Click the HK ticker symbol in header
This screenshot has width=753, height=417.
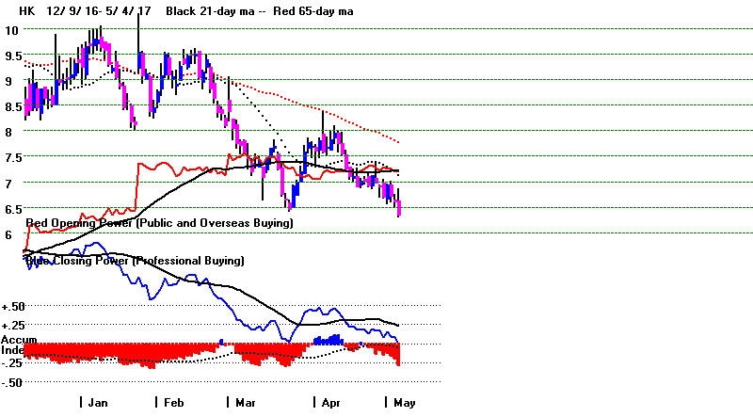(13, 11)
